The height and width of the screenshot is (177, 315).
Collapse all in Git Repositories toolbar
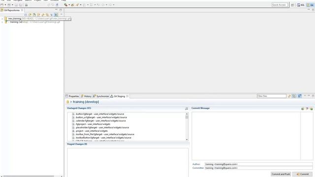click(x=26, y=15)
